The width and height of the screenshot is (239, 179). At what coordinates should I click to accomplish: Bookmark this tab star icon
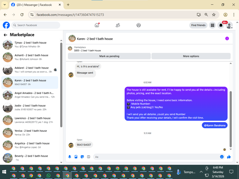(x=214, y=15)
